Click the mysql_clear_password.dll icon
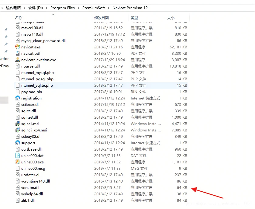Image resolution: width=255 pixels, height=209 pixels. tap(18, 40)
